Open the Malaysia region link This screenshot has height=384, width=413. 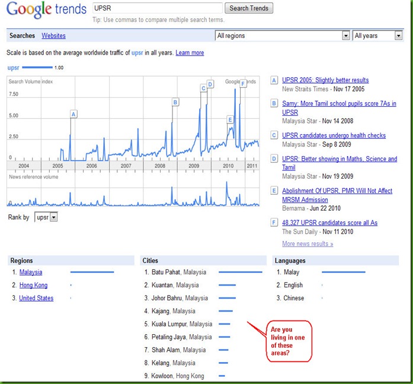coord(31,272)
